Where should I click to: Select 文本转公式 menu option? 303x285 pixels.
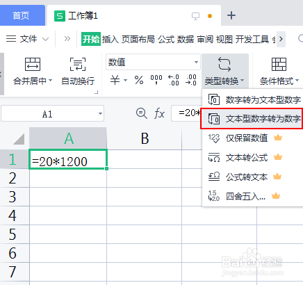tap(252, 158)
